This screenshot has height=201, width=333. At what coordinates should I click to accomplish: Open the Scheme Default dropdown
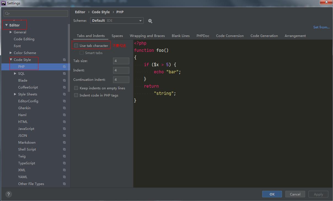point(117,21)
